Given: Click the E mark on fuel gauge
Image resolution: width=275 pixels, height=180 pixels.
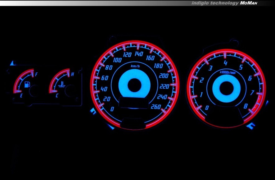Looking at the screenshot, I should pos(21,96).
